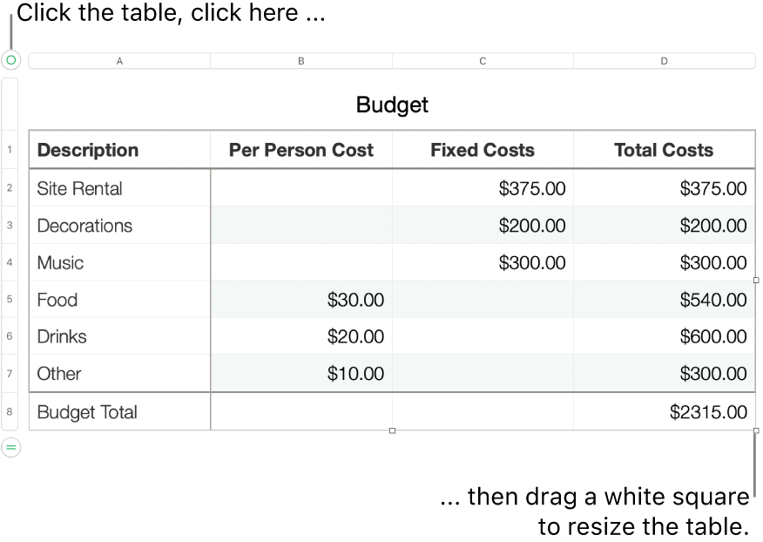Select column D reference tab
The width and height of the screenshot is (763, 542).
pyautogui.click(x=664, y=61)
